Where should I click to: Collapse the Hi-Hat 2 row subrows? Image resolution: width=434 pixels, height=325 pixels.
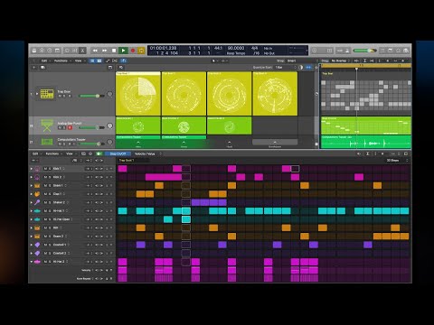tap(32, 262)
